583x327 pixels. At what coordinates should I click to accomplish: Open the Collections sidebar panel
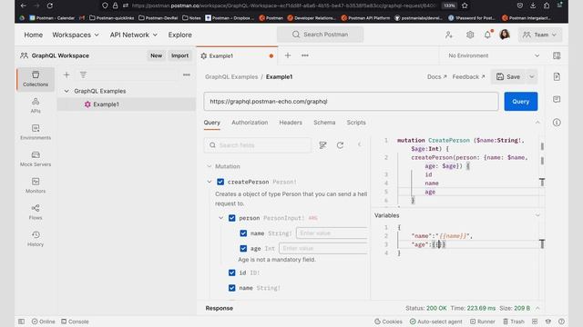tap(36, 79)
